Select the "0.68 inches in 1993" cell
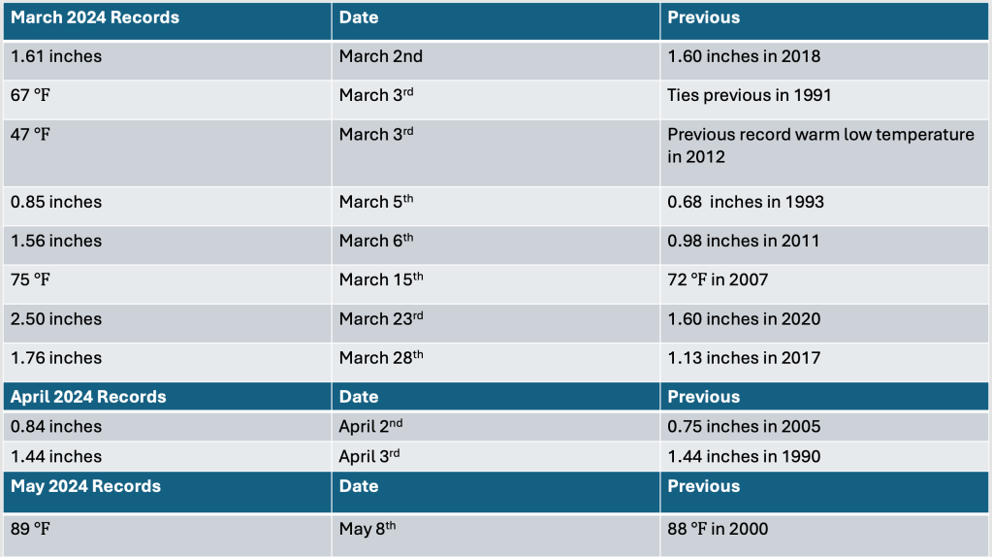992x557 pixels. 746,202
